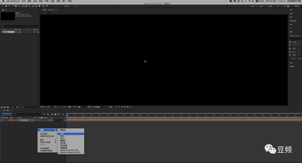Select the Eraser tool
302x163 pixels.
(x=39, y=6)
